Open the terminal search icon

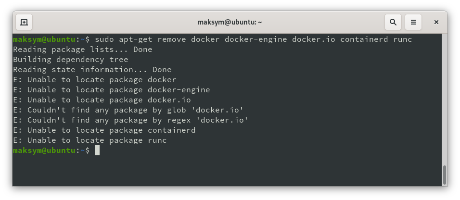[393, 22]
